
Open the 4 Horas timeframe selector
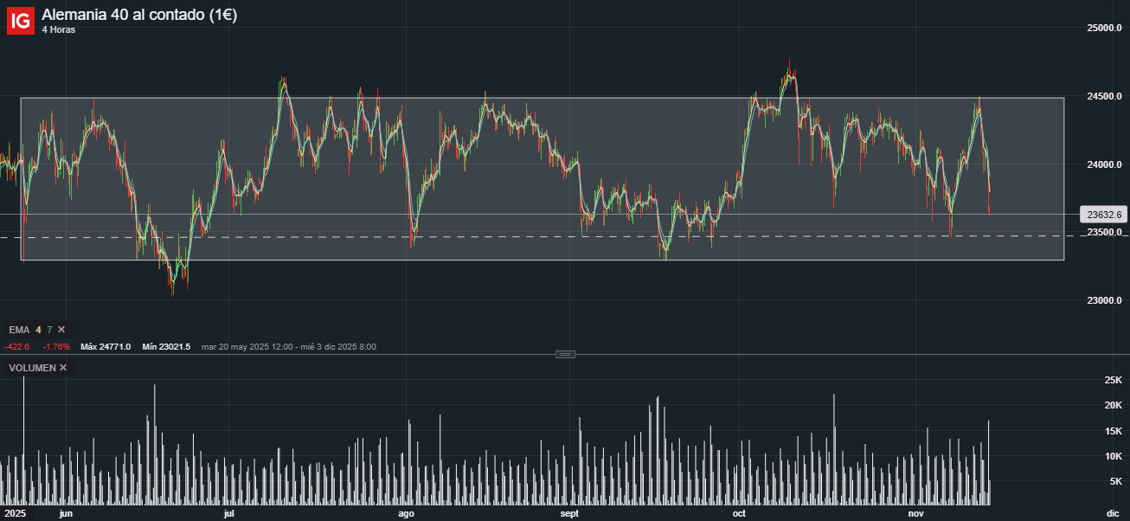point(58,29)
